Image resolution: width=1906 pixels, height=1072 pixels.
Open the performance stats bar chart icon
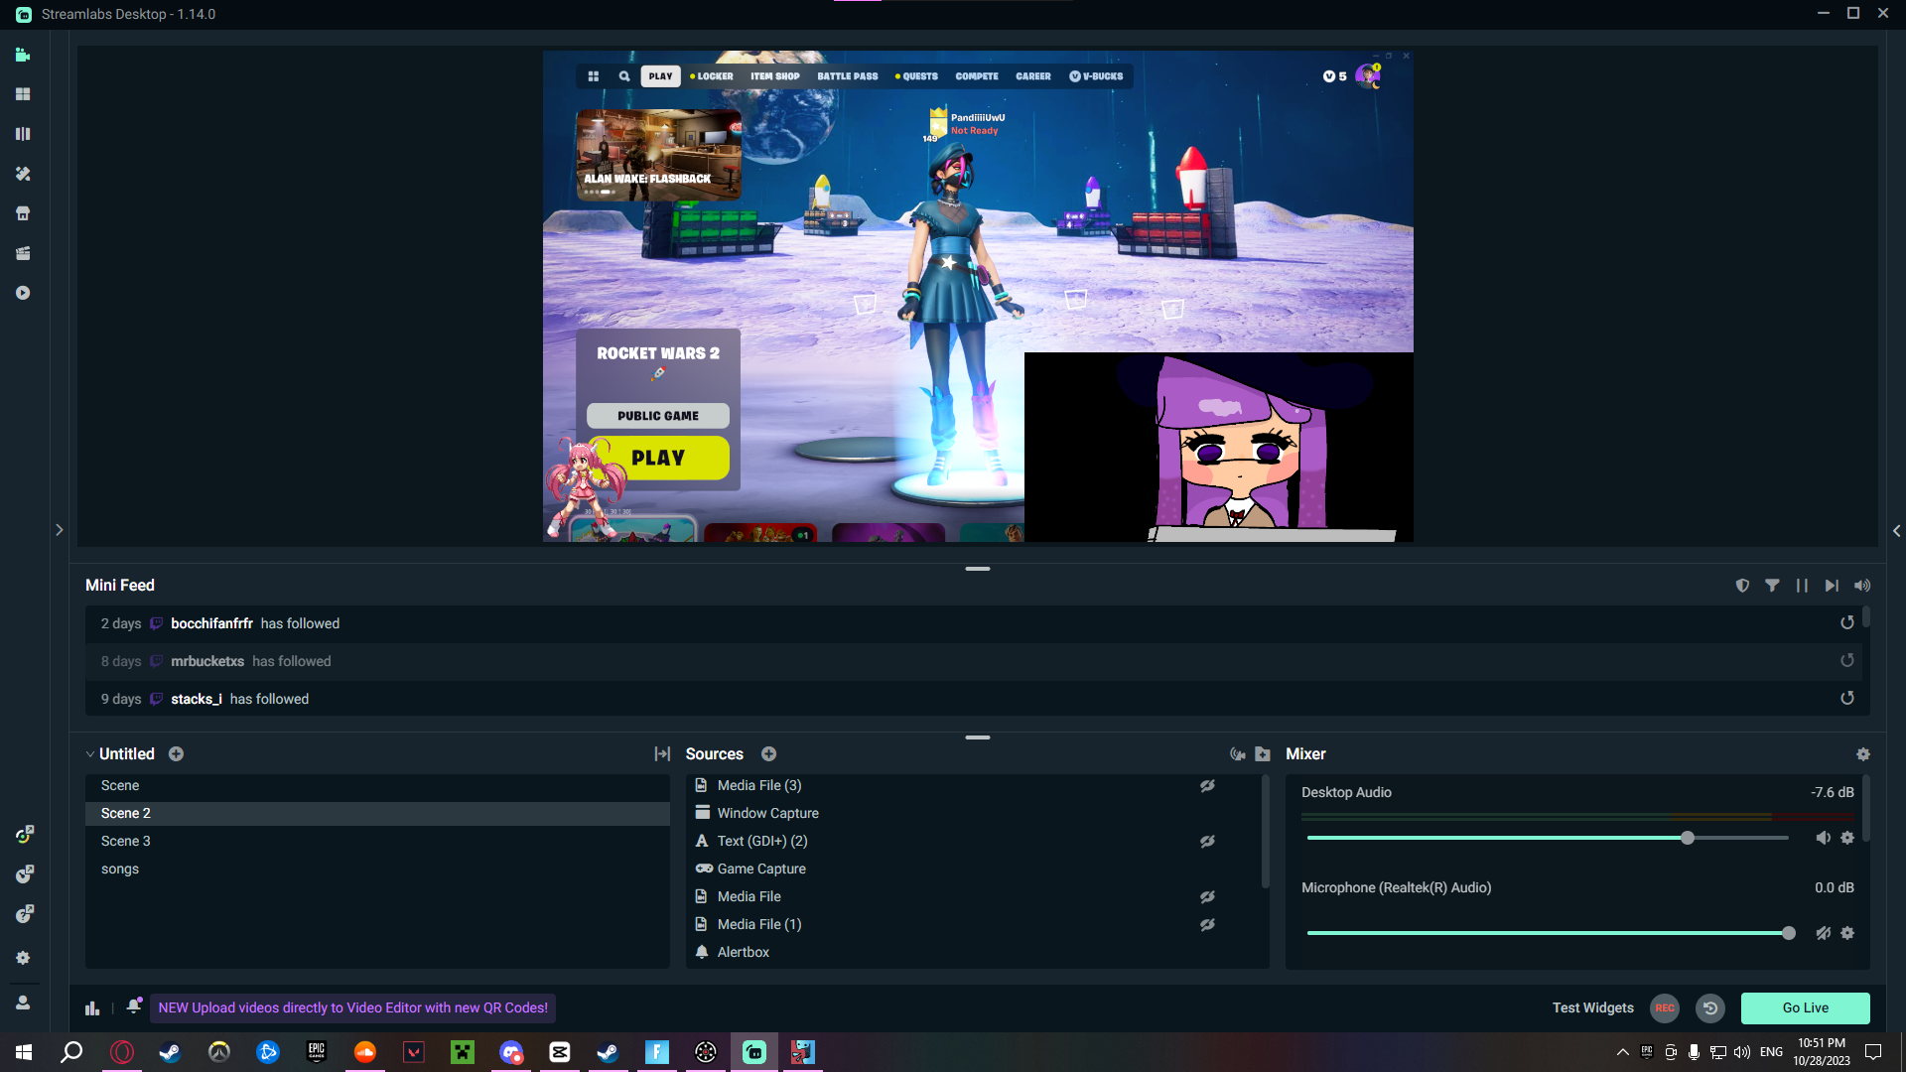92,1008
